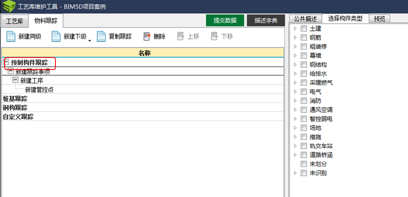
Task: Open the 公共描述 tab
Action: click(305, 19)
